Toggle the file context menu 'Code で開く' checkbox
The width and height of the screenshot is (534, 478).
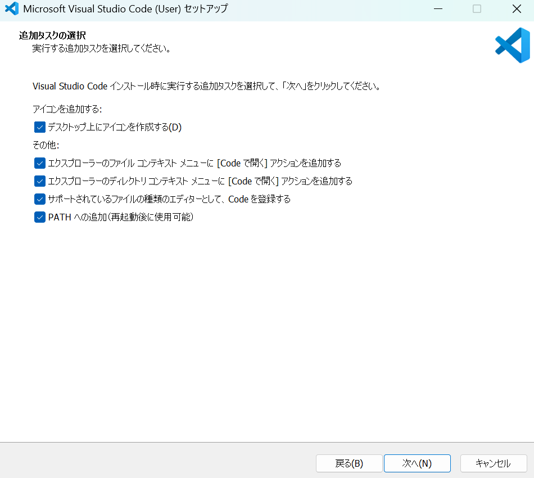pyautogui.click(x=40, y=163)
